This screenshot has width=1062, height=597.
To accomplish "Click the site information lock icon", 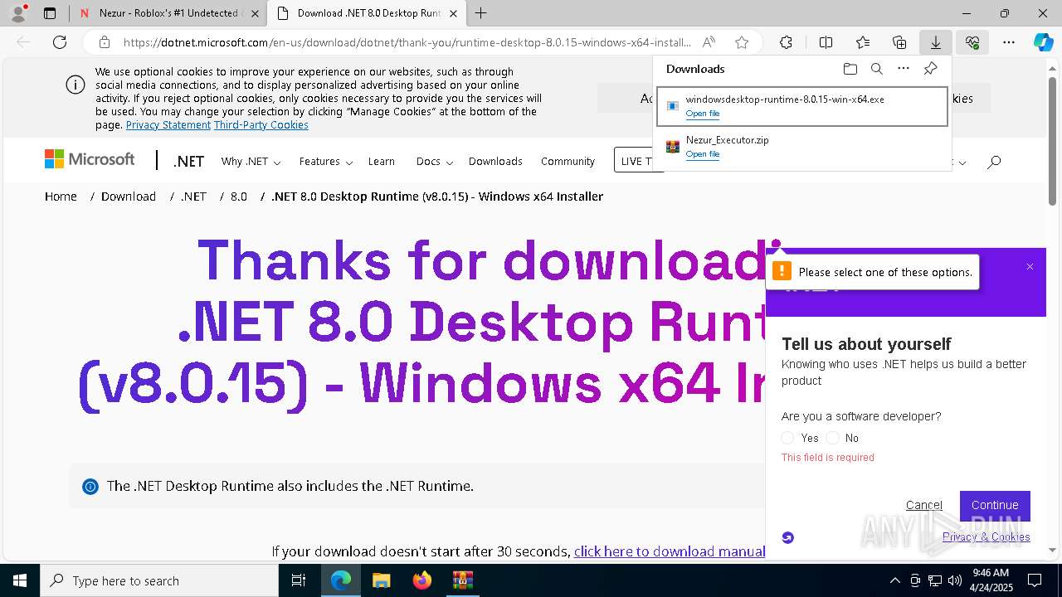I will tap(105, 42).
